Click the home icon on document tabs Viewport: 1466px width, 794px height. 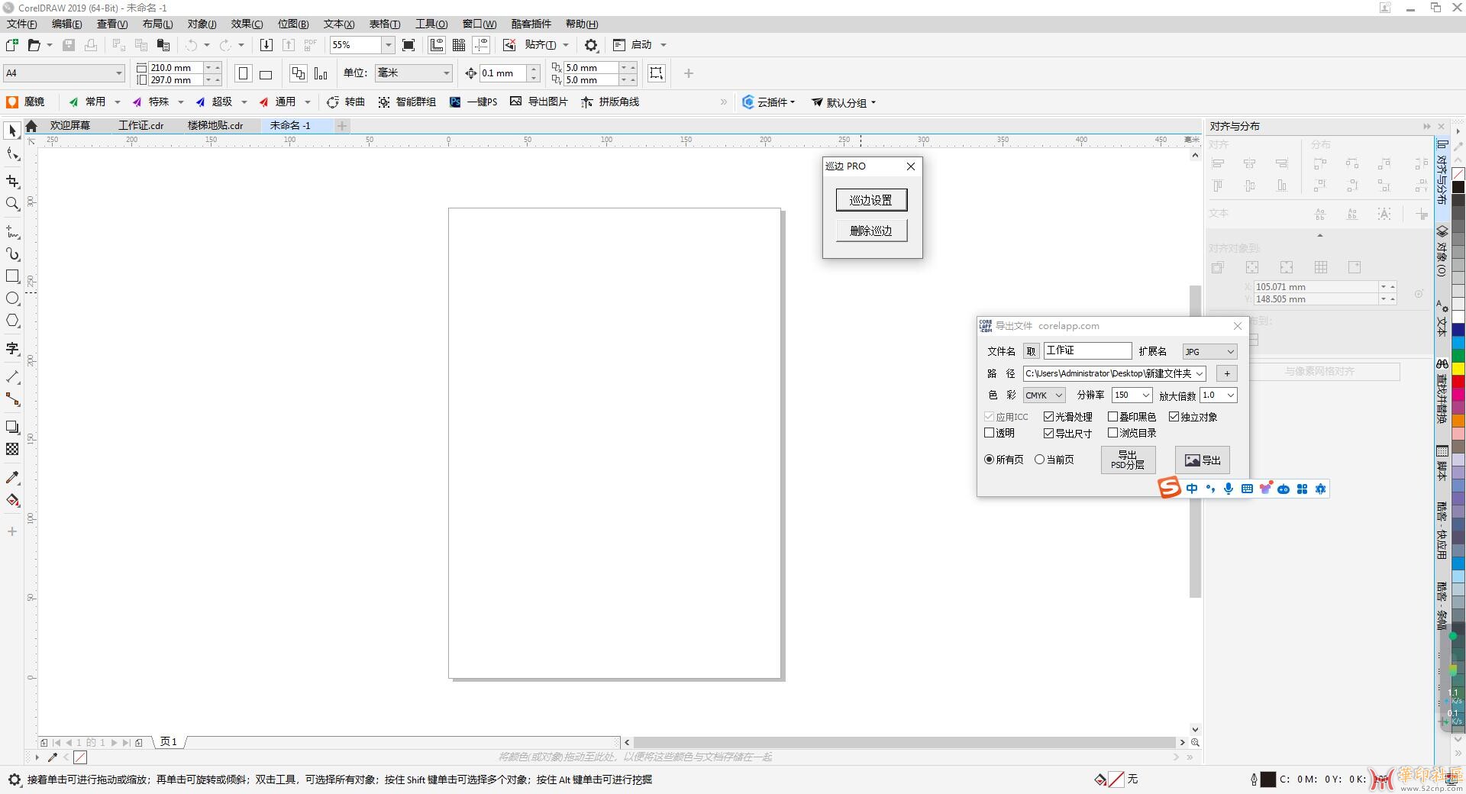(31, 126)
